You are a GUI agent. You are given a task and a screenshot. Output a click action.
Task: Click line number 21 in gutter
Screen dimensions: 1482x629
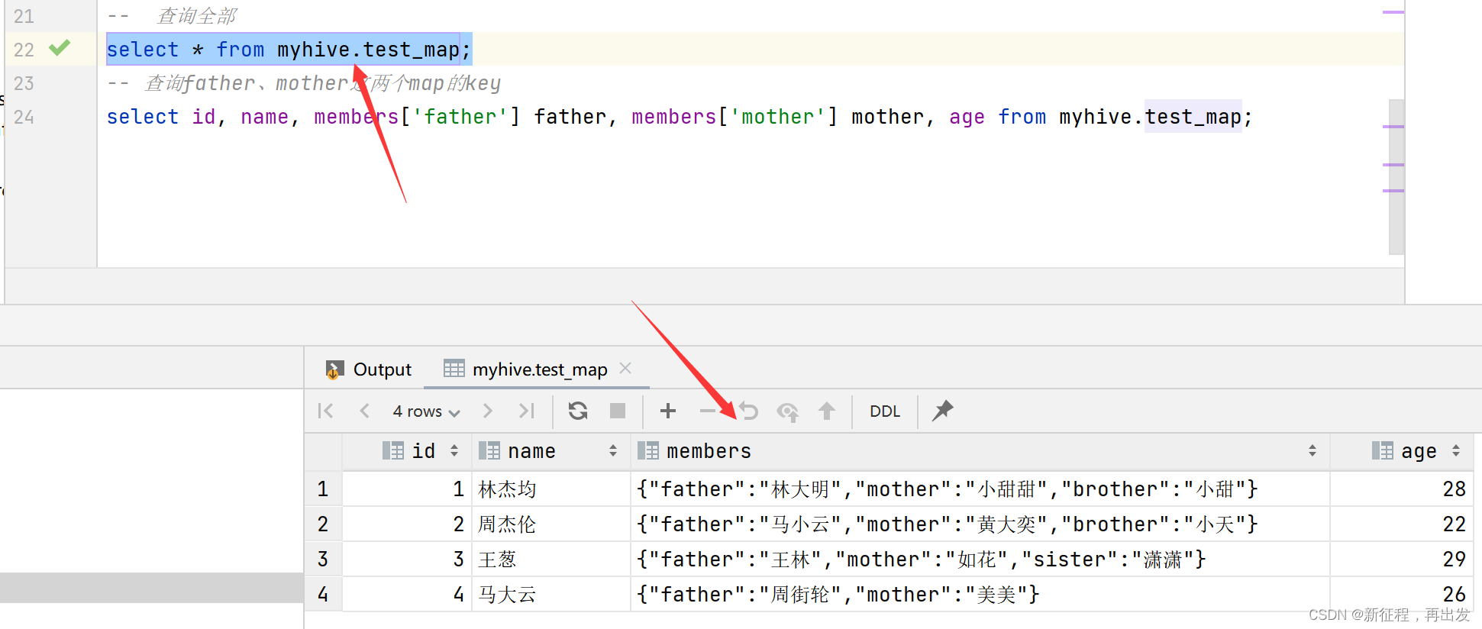click(24, 16)
